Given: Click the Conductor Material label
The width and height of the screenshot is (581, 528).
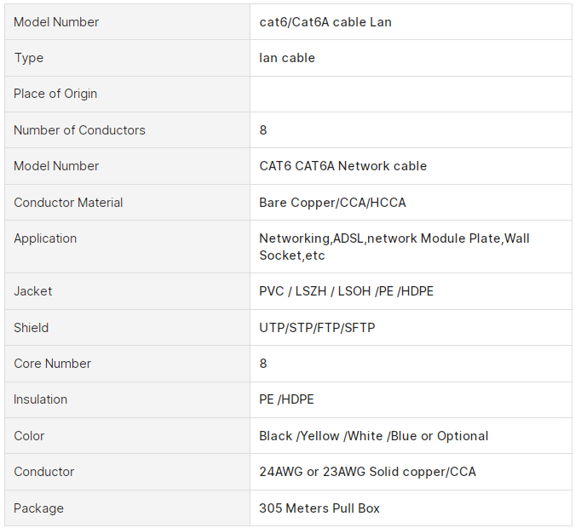Looking at the screenshot, I should (x=68, y=203).
